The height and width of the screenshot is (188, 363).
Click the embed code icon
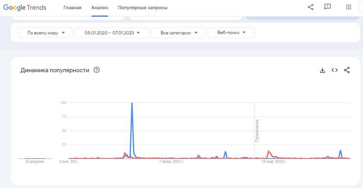(x=334, y=70)
